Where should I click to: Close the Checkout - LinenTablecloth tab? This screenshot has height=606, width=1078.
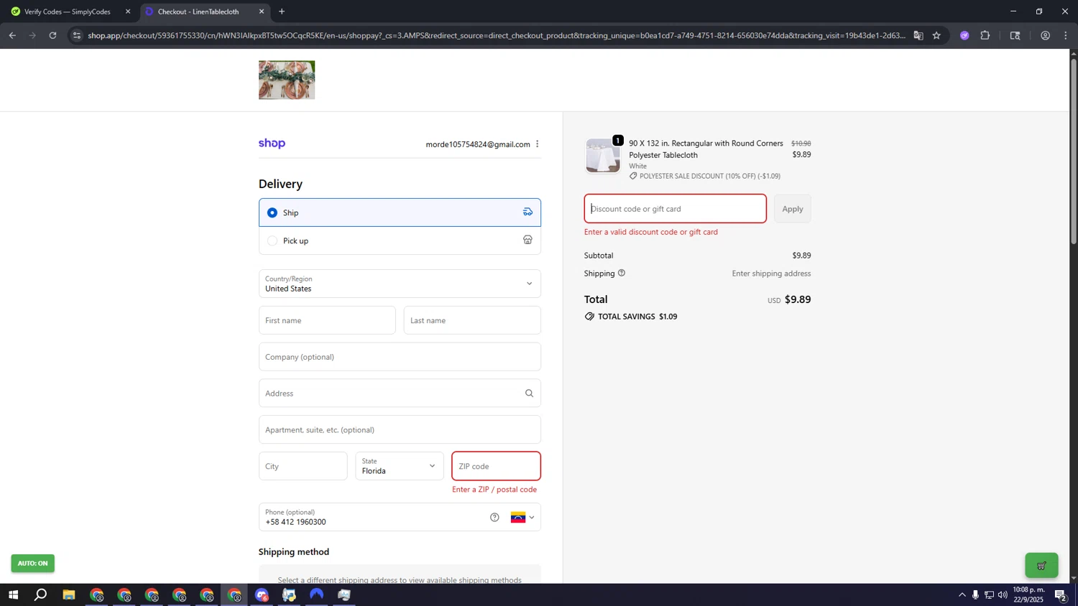pos(262,11)
